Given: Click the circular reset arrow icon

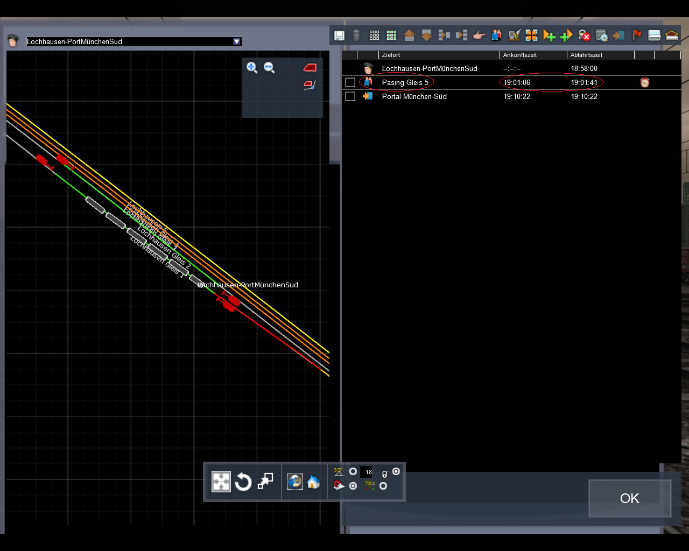Looking at the screenshot, I should (243, 482).
